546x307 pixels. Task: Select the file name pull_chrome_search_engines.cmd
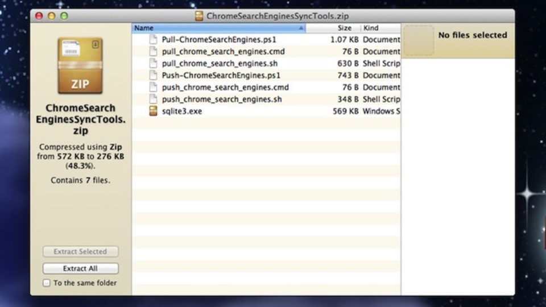click(223, 52)
